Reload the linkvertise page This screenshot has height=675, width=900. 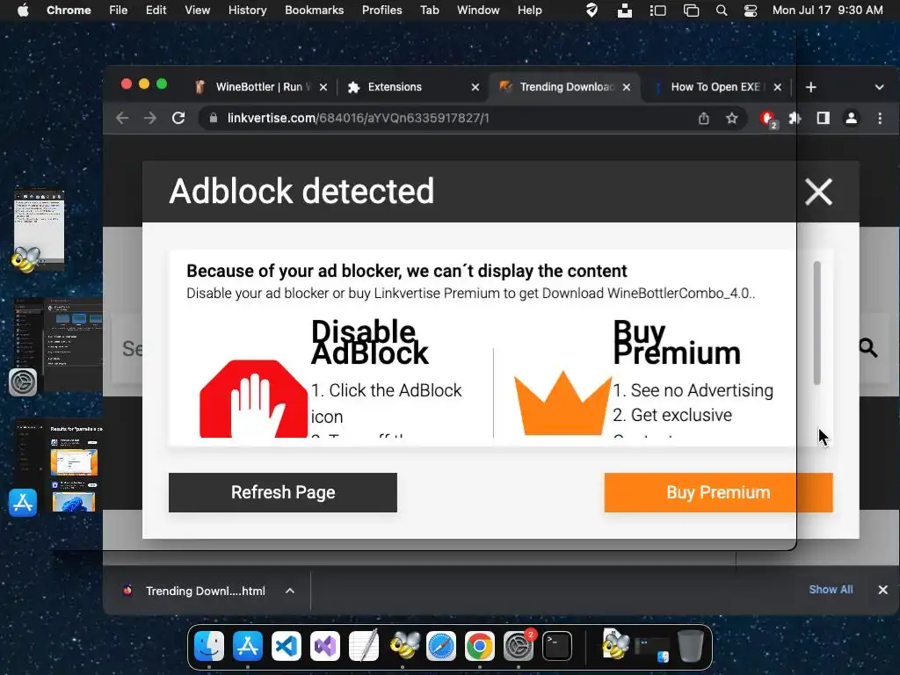[178, 119]
